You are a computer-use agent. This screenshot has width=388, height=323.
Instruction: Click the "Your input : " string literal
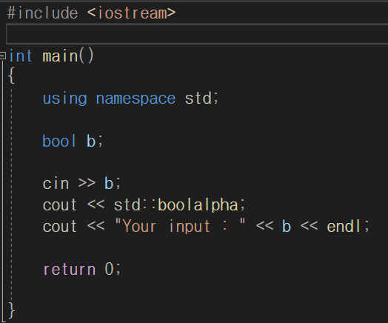[x=180, y=226]
